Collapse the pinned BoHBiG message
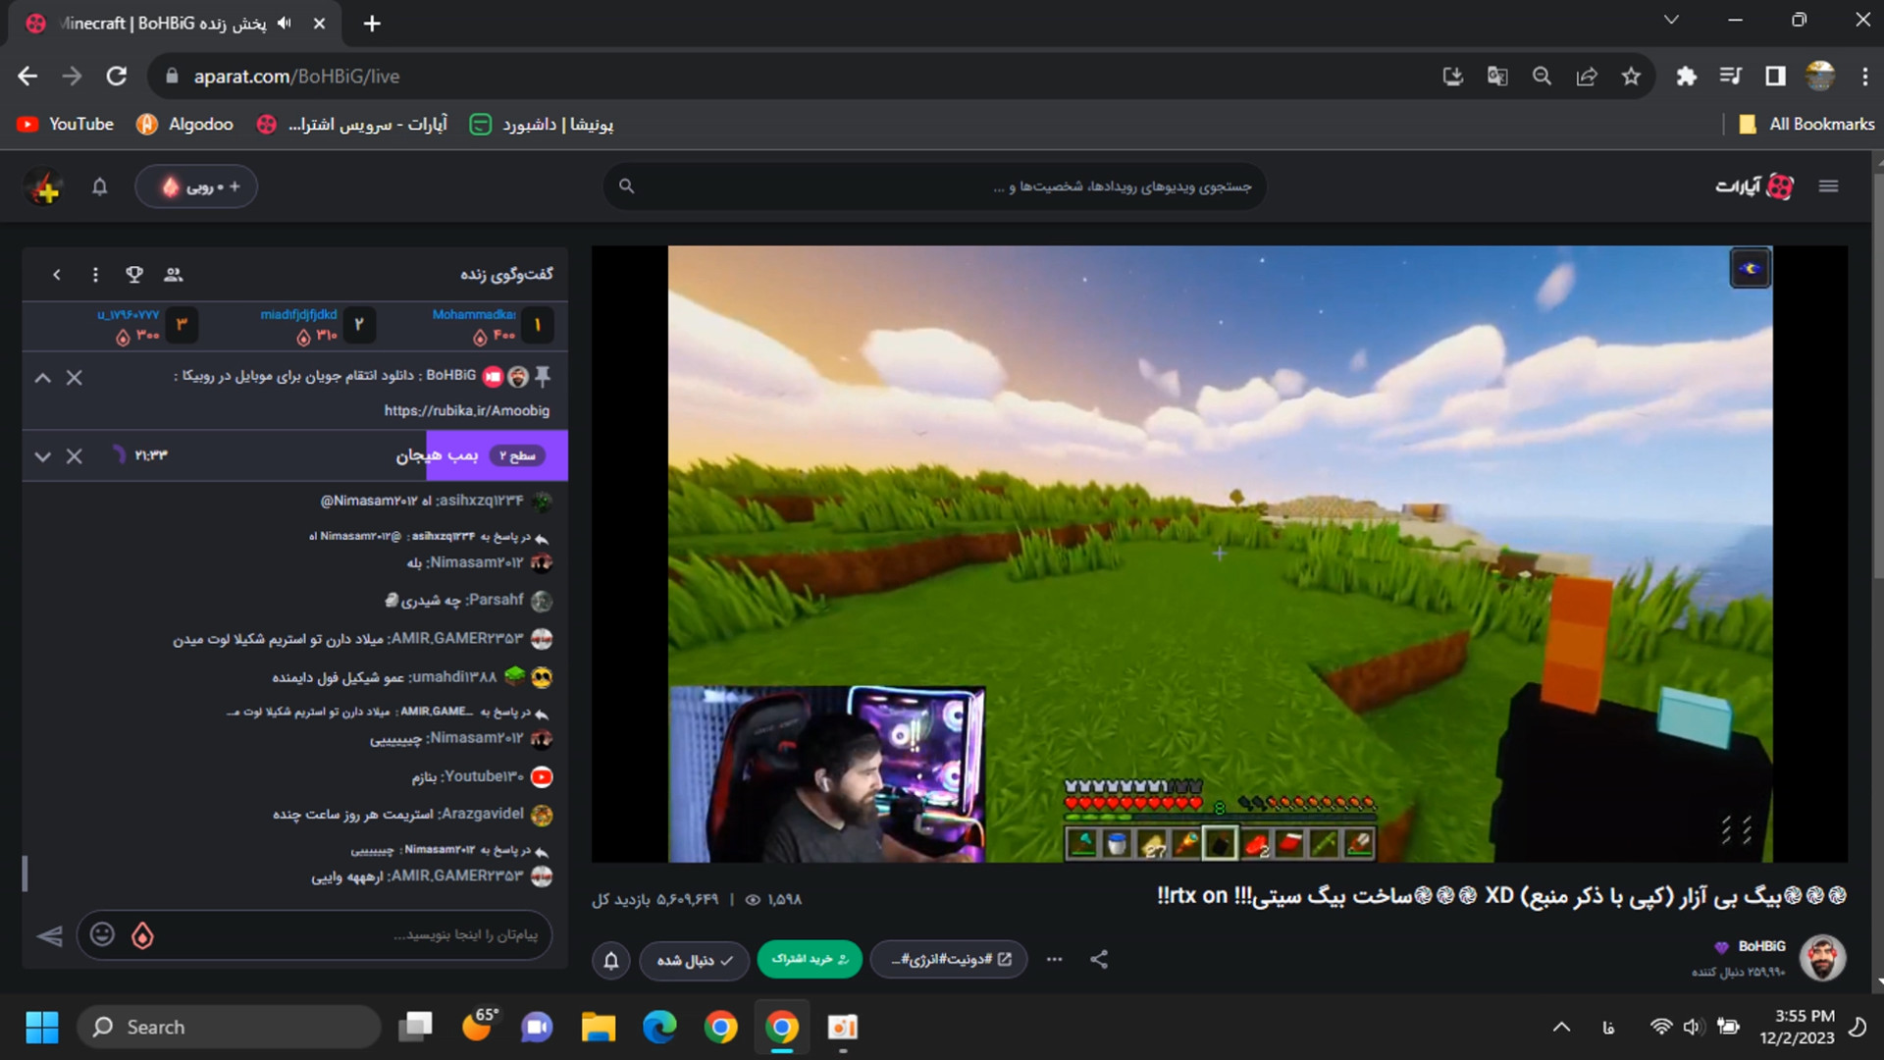Image resolution: width=1884 pixels, height=1060 pixels. coord(42,378)
